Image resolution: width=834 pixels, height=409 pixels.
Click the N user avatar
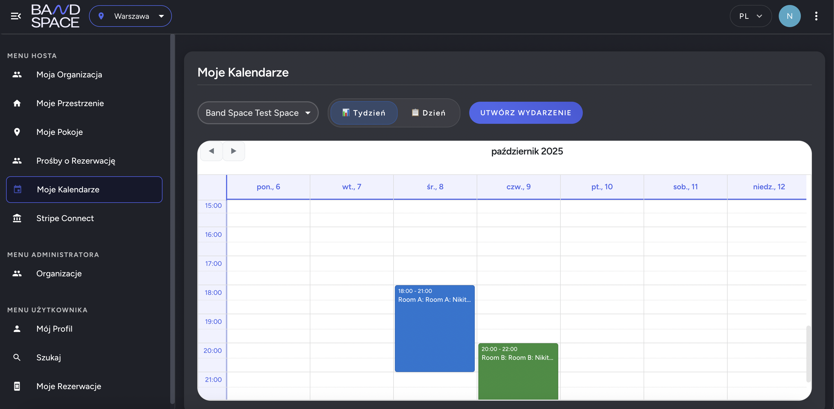[789, 16]
